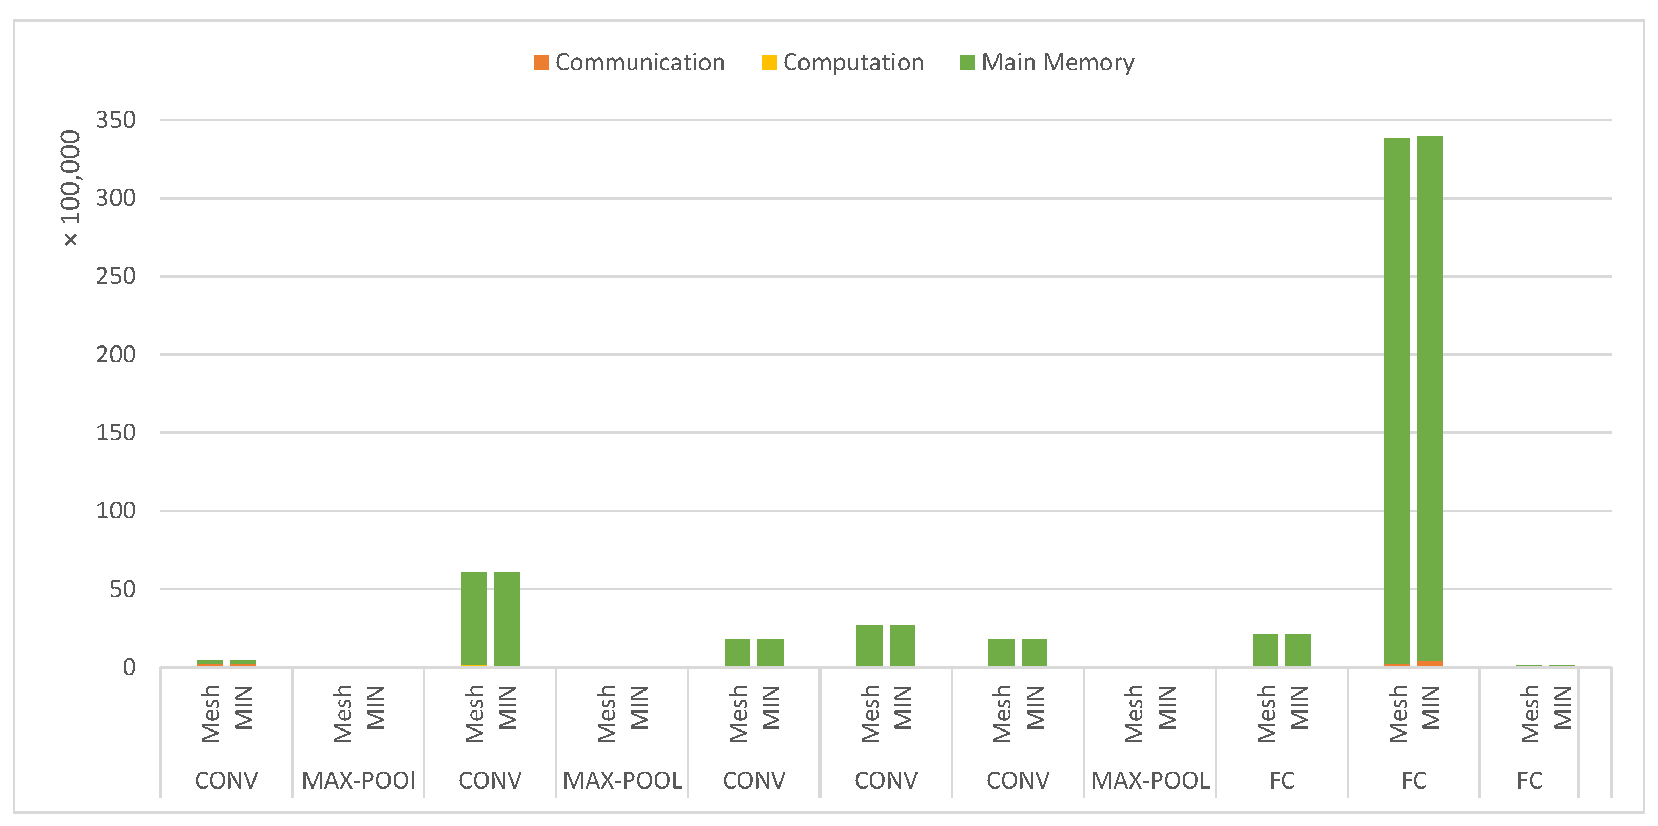Click the 350 y-axis value label
The image size is (1658, 826).
(x=116, y=120)
